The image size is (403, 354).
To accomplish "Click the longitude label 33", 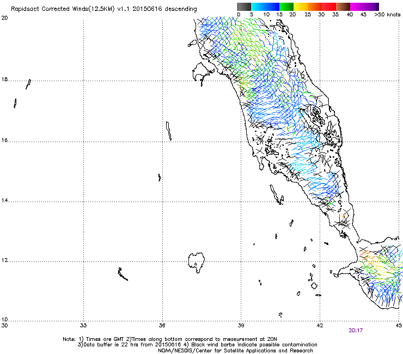I will pyautogui.click(x=83, y=326).
